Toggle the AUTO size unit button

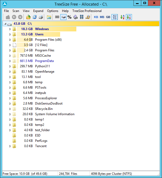(x=115, y=17)
